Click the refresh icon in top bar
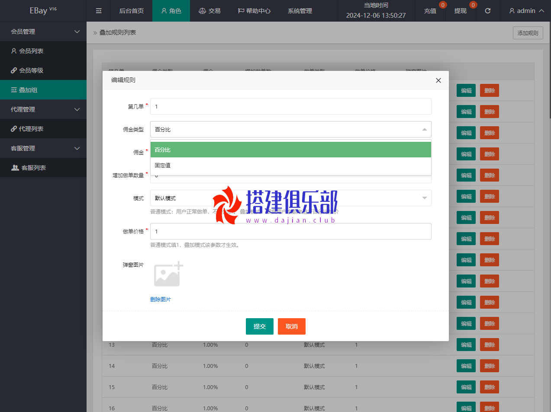This screenshot has width=551, height=412. 488,11
